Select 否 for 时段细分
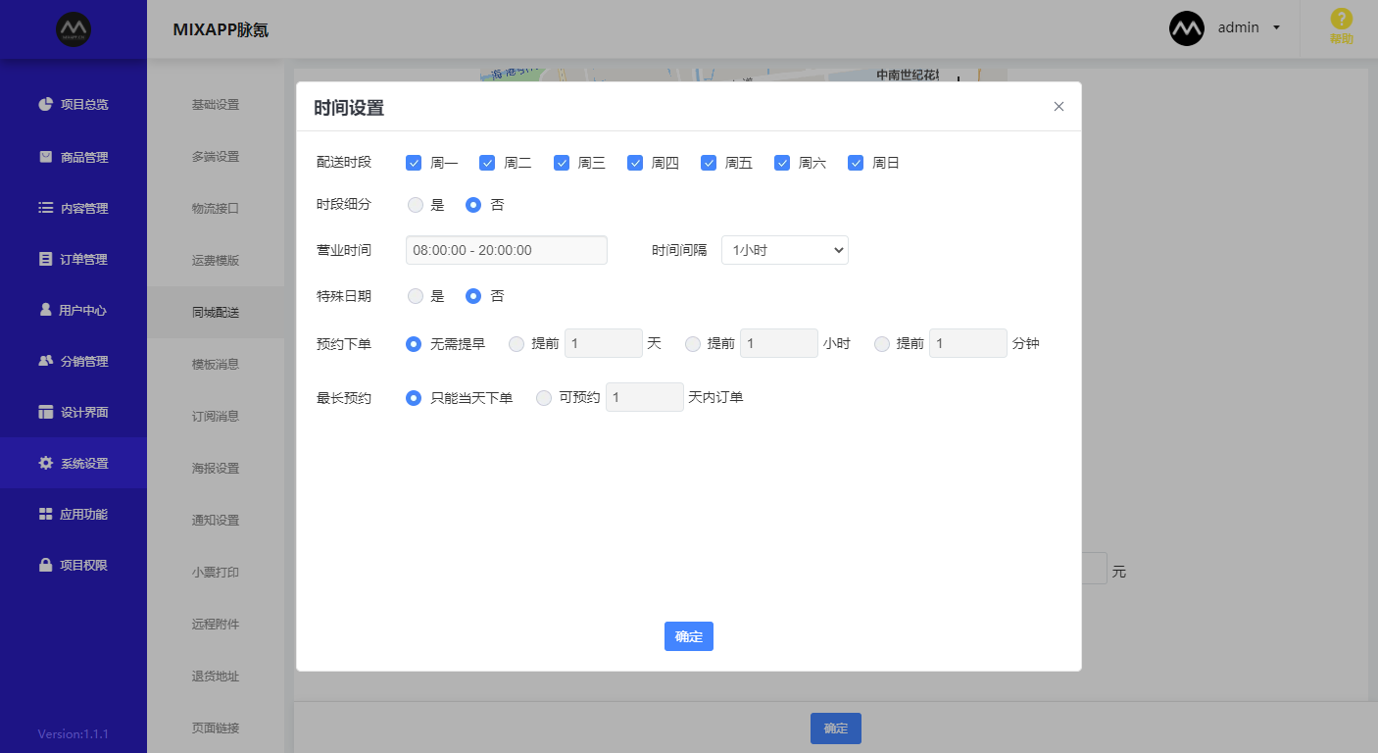1378x753 pixels. coord(473,205)
